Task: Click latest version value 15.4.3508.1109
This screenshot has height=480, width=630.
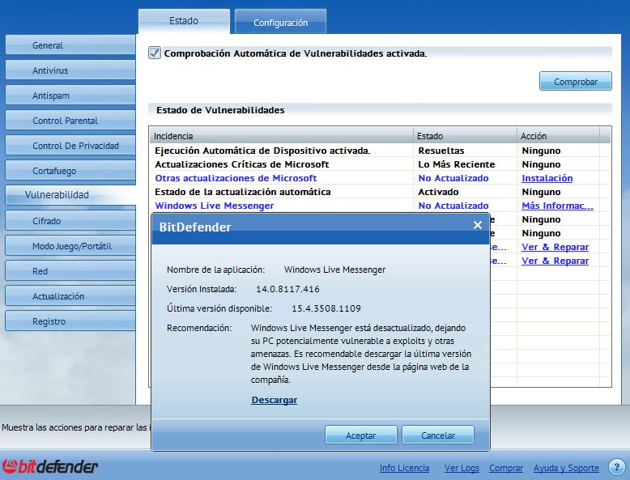Action: pyautogui.click(x=326, y=308)
